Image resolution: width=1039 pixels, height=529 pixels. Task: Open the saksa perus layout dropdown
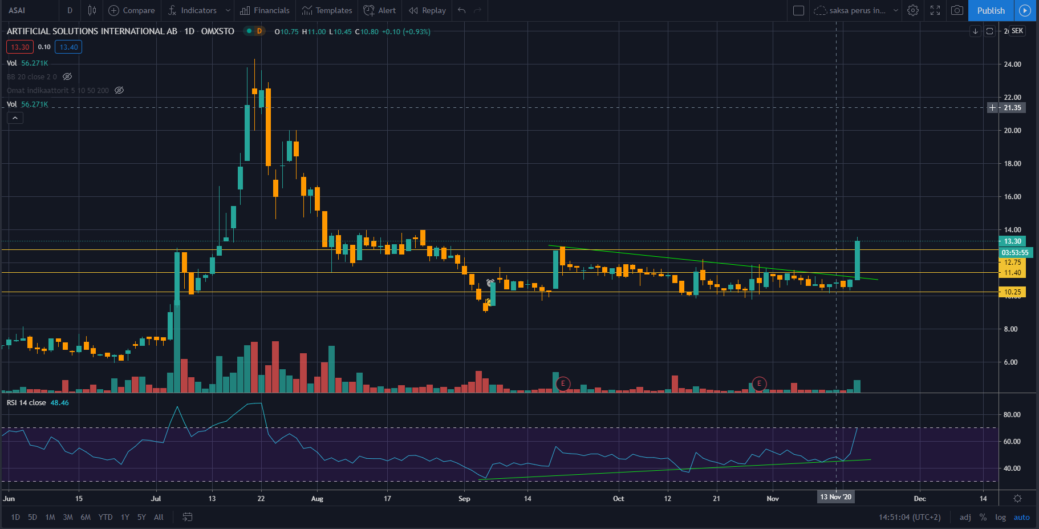(896, 10)
